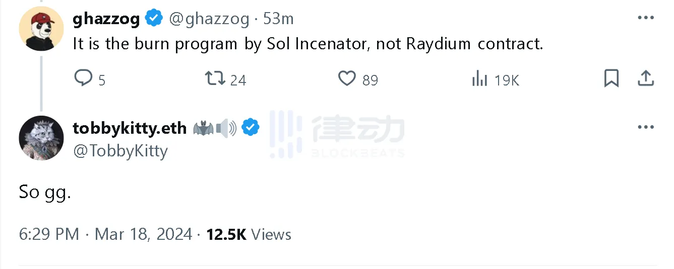Image resolution: width=674 pixels, height=269 pixels.
Task: Open the more options menu on ghazzog's tweet
Action: tap(646, 18)
